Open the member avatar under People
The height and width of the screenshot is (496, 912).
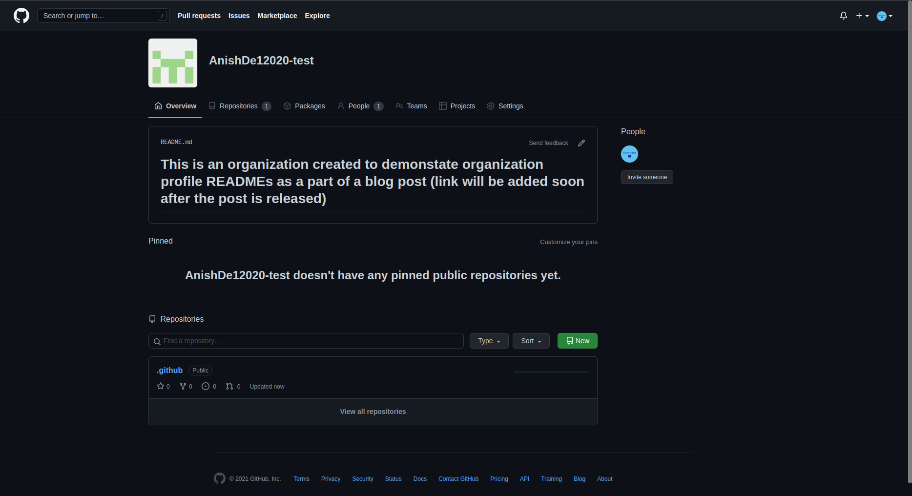click(x=629, y=154)
